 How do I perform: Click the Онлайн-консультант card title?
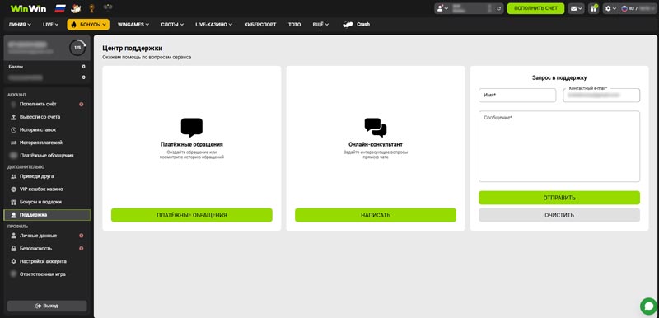(x=376, y=144)
